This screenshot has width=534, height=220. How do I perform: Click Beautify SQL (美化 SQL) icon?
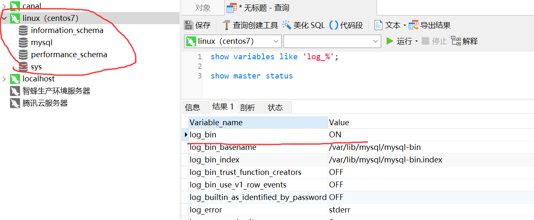tap(286, 25)
